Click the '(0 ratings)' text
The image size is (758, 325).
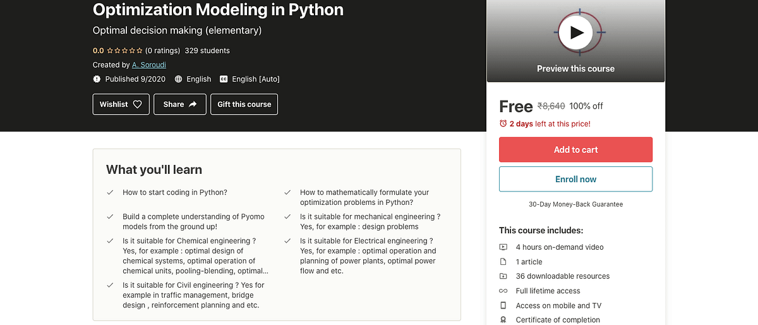[162, 51]
